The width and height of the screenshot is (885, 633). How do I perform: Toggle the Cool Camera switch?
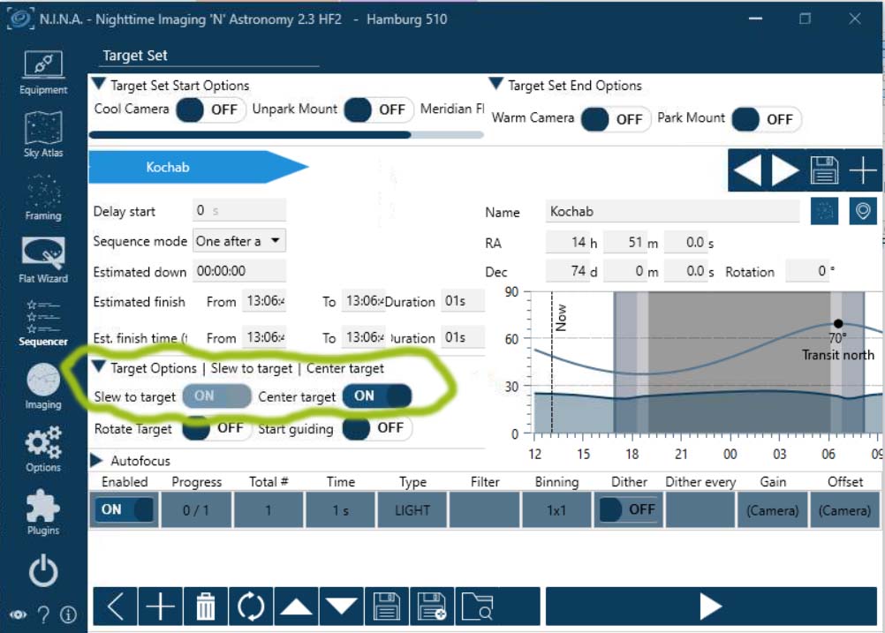click(x=211, y=109)
